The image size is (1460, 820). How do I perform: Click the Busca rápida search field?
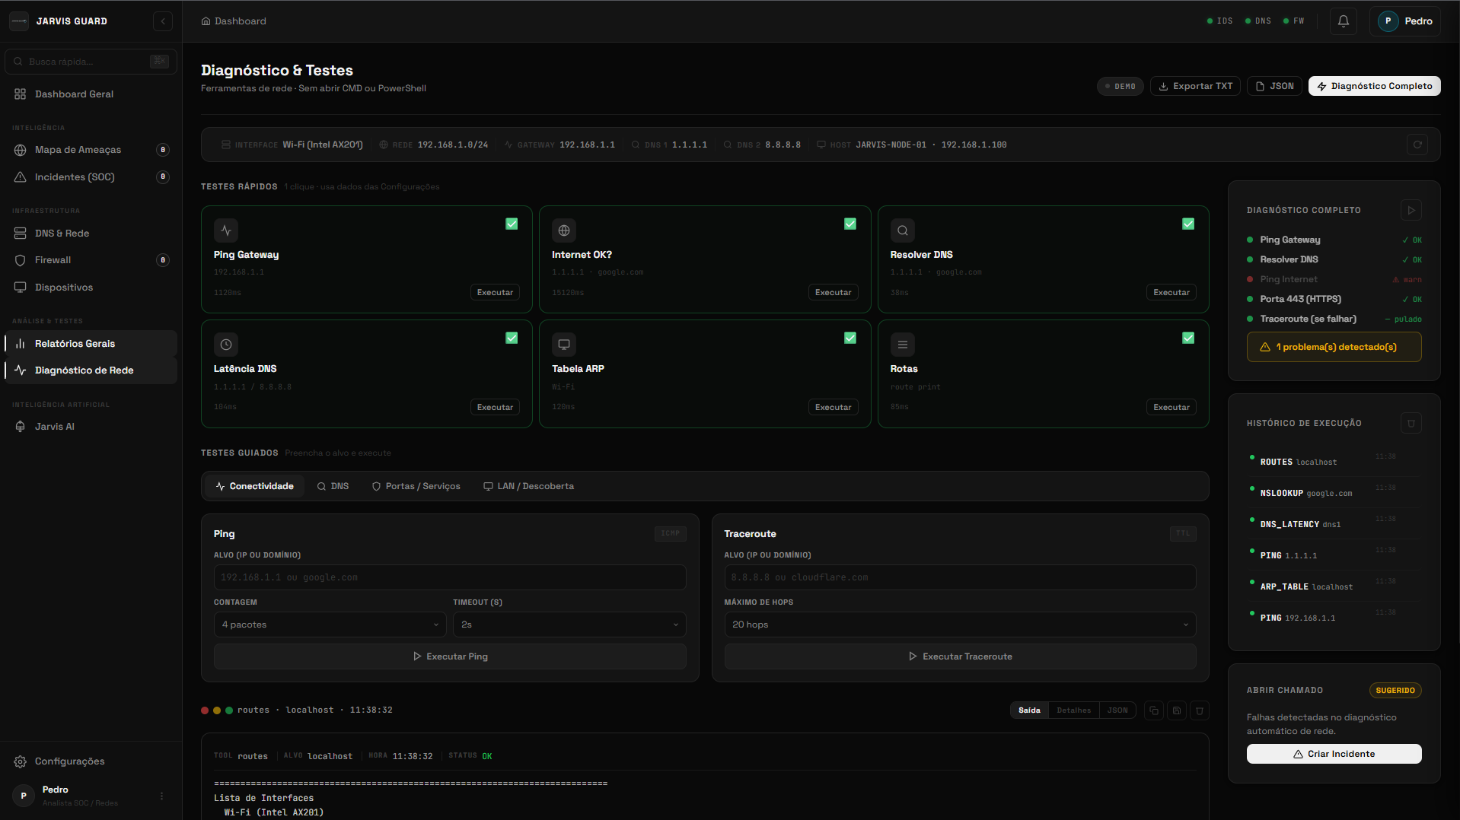click(x=91, y=62)
